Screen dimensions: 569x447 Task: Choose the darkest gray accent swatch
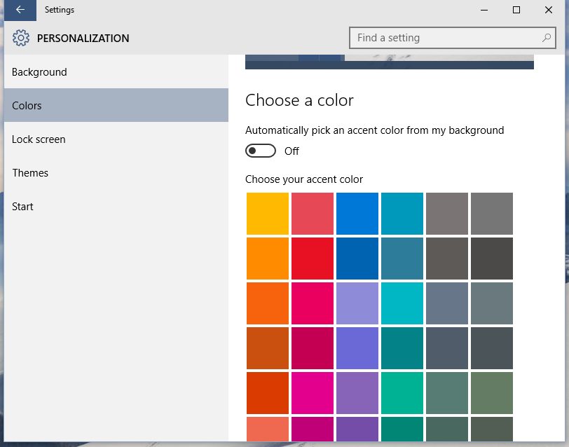pyautogui.click(x=492, y=259)
